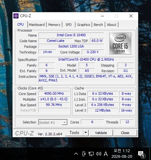Viewport: 151px width, 160px height.
Task: Click the Core Speed value 4090.00 MHz
Action: (x=54, y=93)
